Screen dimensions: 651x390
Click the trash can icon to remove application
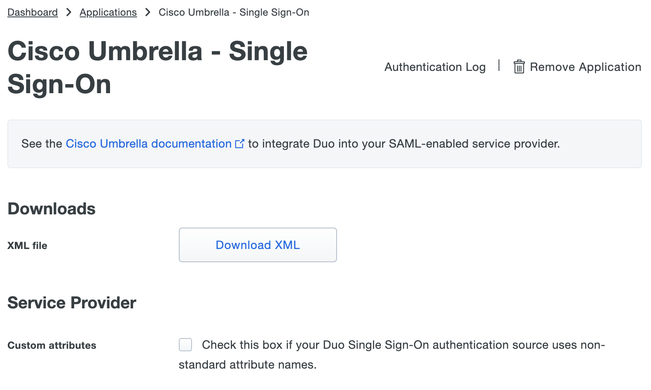pos(519,67)
